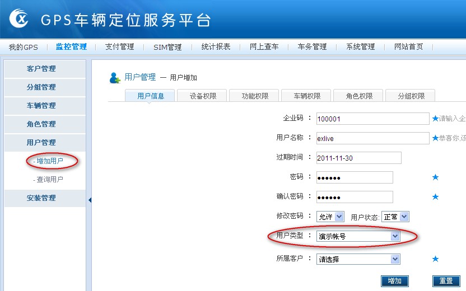Click the 增加用户 sidebar link

(48, 161)
